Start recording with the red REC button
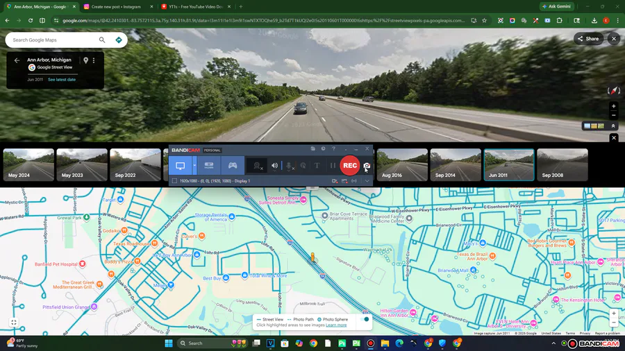 [349, 166]
